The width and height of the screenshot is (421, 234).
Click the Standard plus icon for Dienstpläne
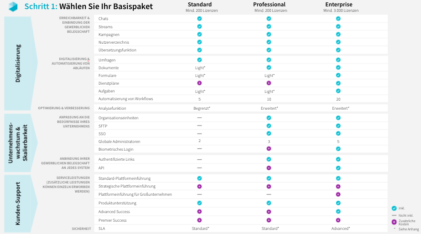click(x=199, y=83)
